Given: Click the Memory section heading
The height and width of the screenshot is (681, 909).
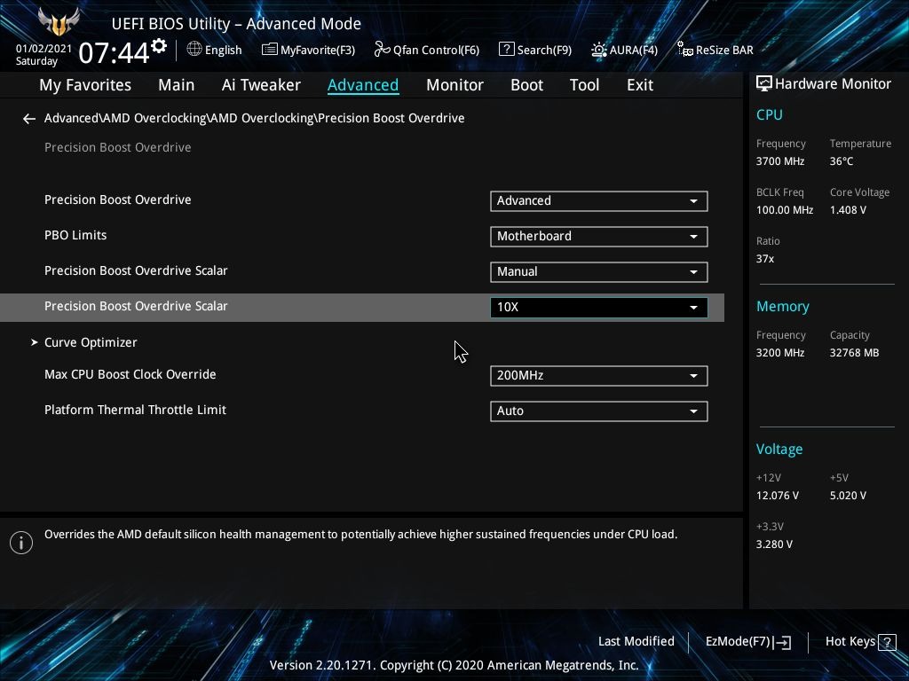Looking at the screenshot, I should (783, 306).
